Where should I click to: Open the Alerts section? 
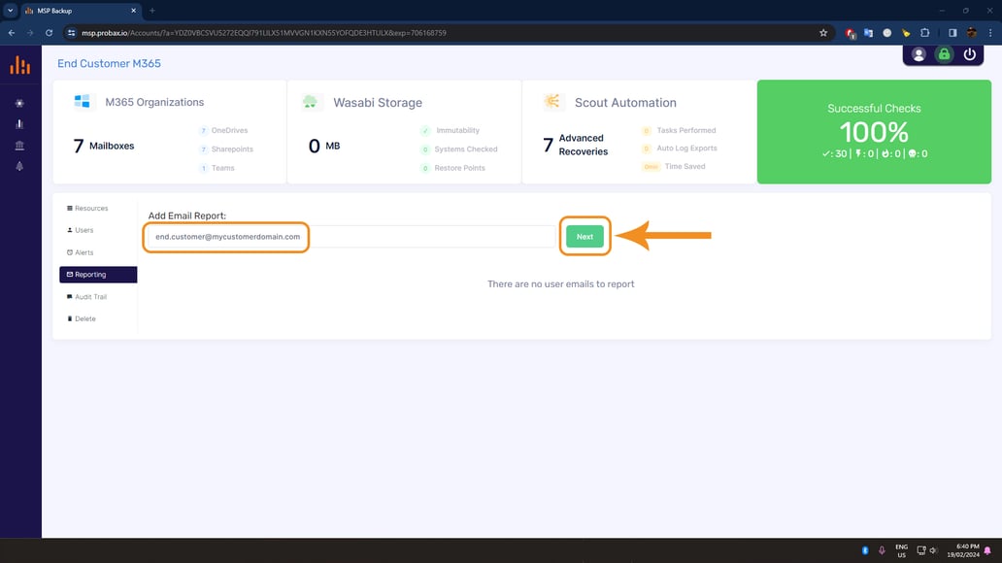[x=81, y=252]
